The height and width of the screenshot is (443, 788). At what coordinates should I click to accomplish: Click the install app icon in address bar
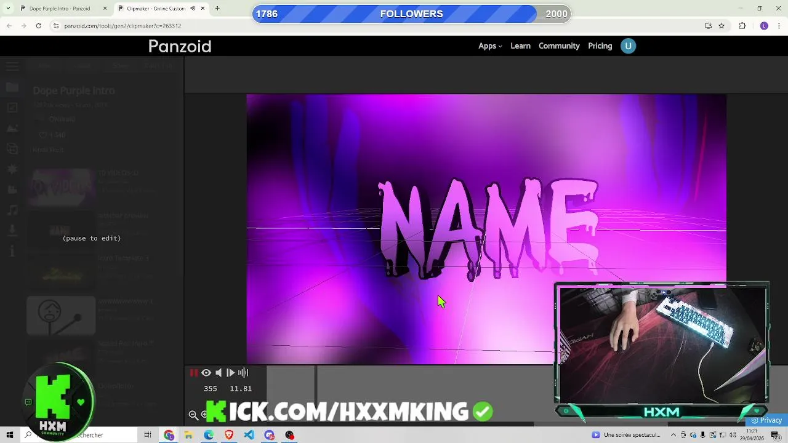(708, 26)
